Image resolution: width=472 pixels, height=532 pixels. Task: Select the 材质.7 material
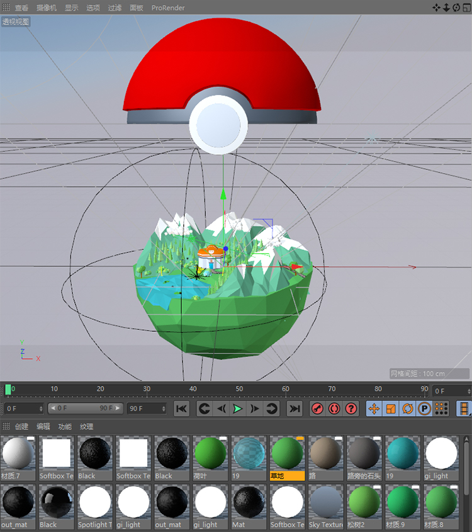(18, 458)
